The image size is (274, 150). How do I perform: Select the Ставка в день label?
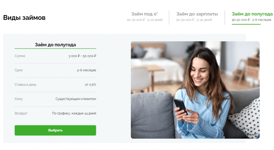(x=25, y=85)
